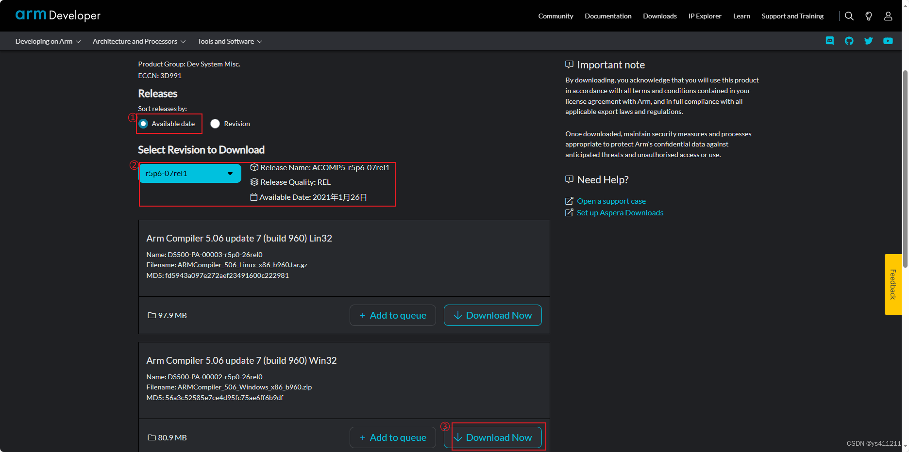Click the Need Help icon
The image size is (909, 452).
570,179
